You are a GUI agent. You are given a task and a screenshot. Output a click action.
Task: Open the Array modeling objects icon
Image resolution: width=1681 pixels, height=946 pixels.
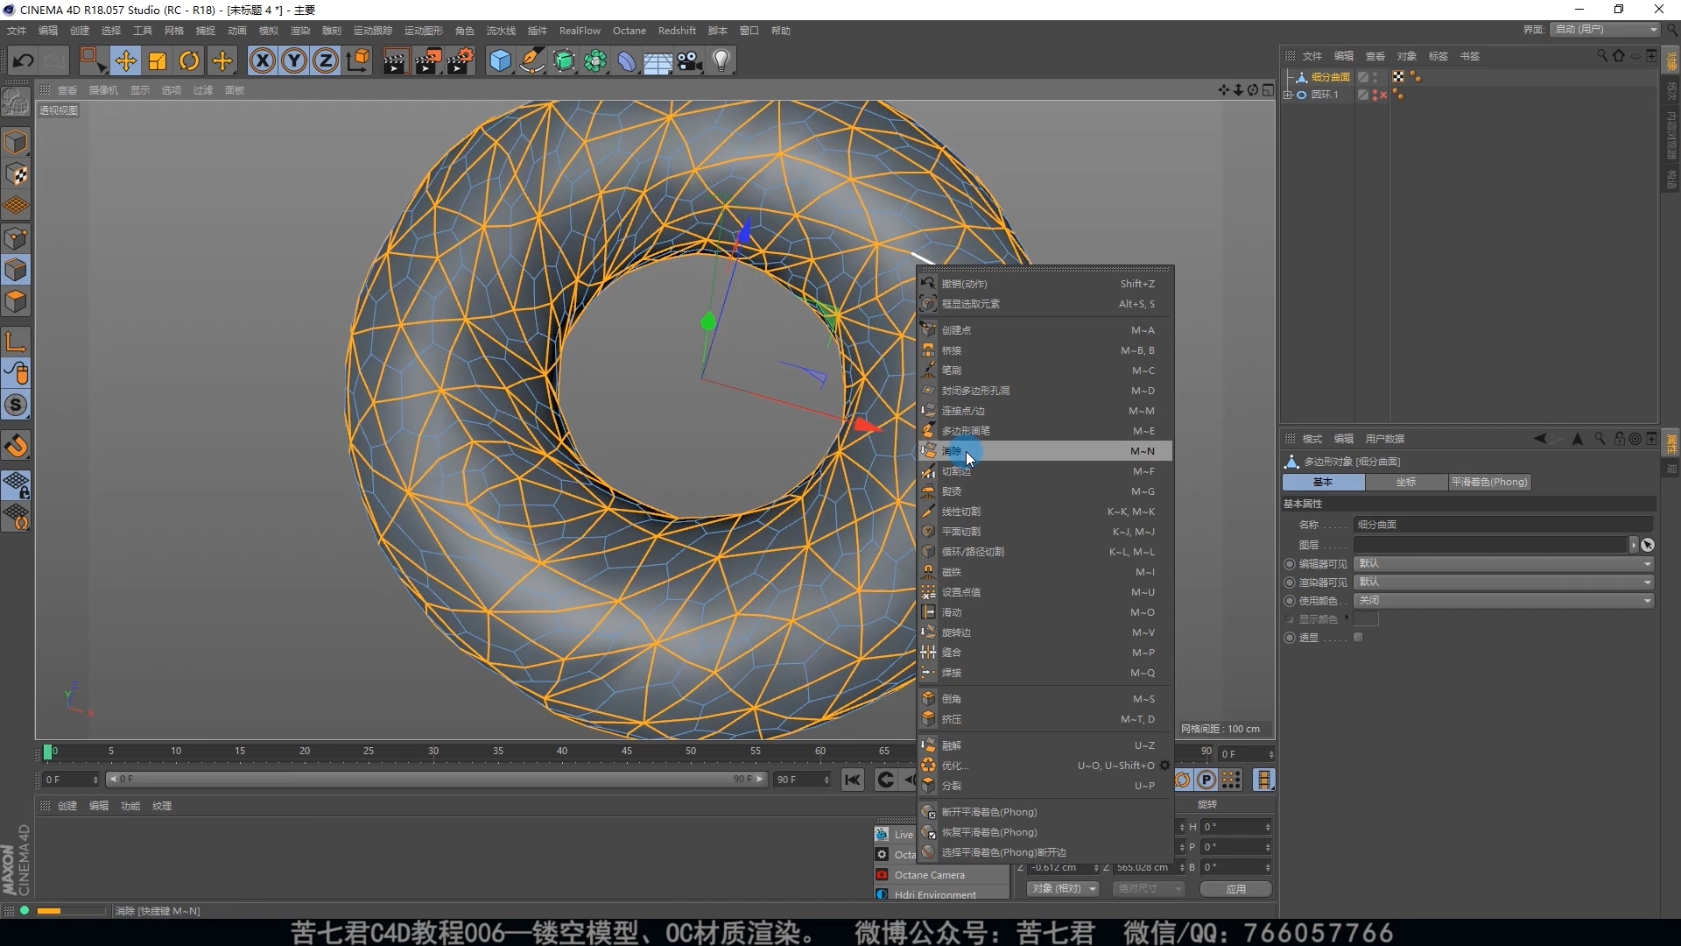pos(596,61)
